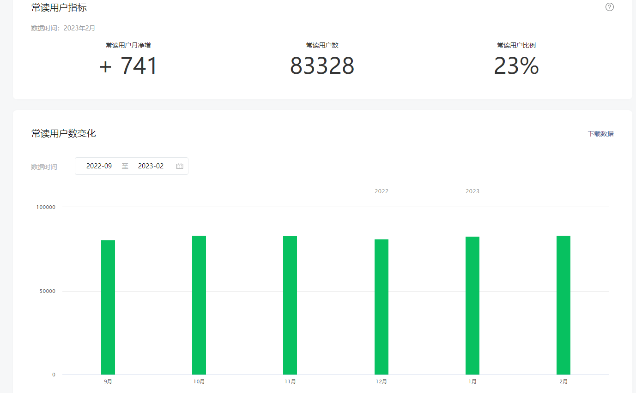The image size is (636, 393).
Task: Edit the end month 2023-02 field
Action: pyautogui.click(x=151, y=166)
